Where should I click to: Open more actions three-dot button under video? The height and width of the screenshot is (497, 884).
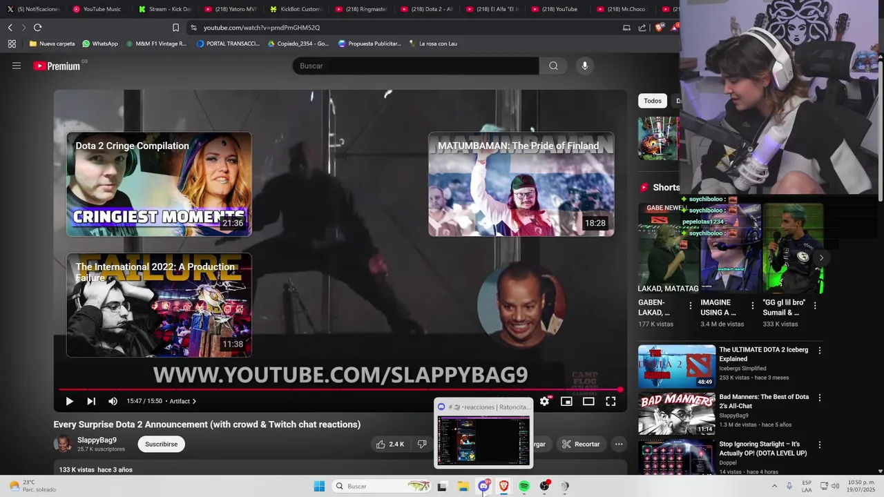619,444
